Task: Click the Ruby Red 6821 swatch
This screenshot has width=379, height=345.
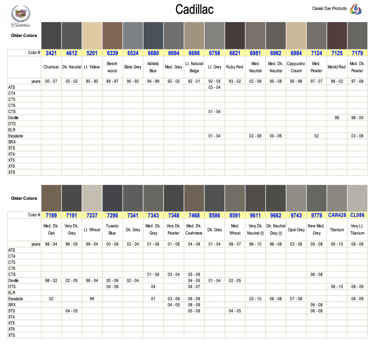Action: (235, 36)
